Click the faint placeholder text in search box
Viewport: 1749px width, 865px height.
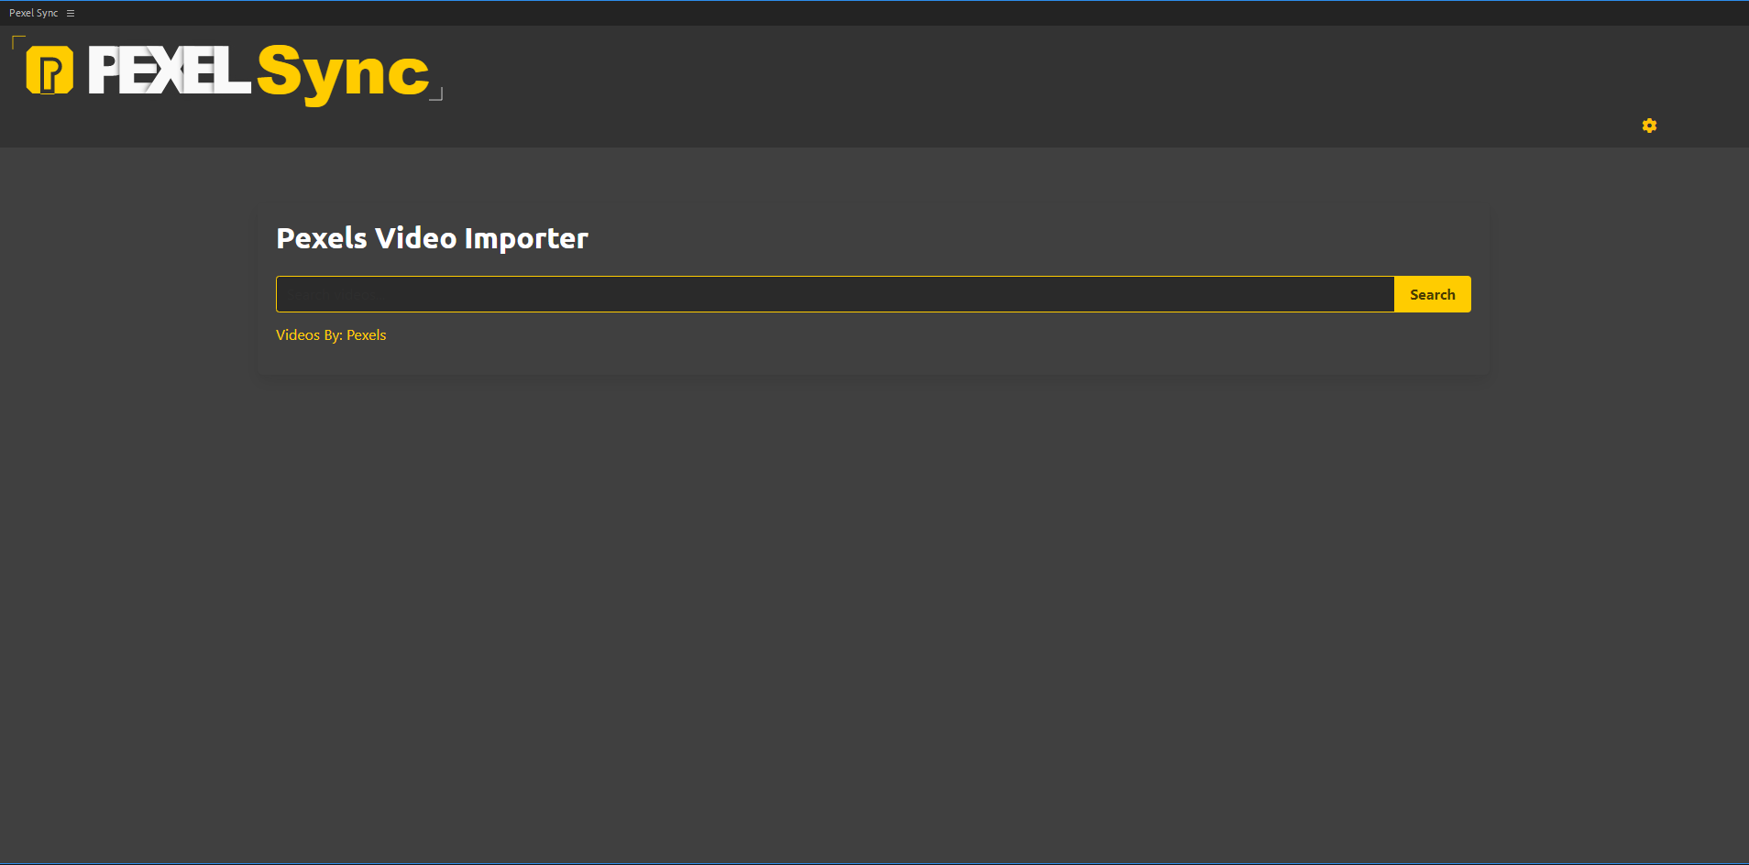point(328,295)
